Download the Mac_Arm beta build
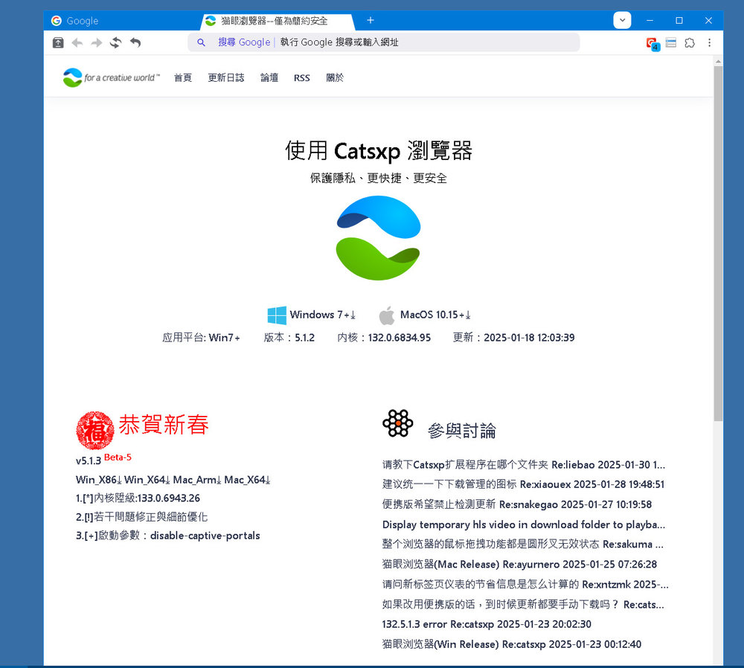The width and height of the screenshot is (744, 668). tap(197, 480)
